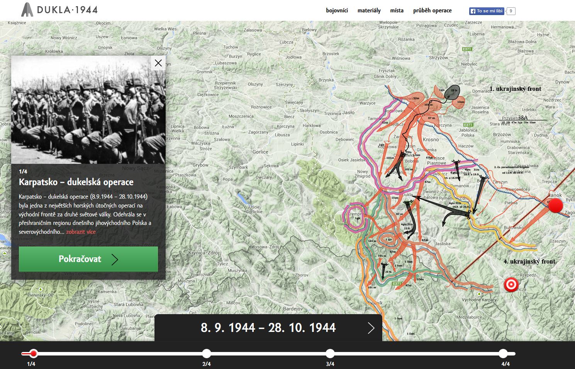Click the Brzostek label on map
The height and width of the screenshot is (369, 575).
click(x=331, y=54)
